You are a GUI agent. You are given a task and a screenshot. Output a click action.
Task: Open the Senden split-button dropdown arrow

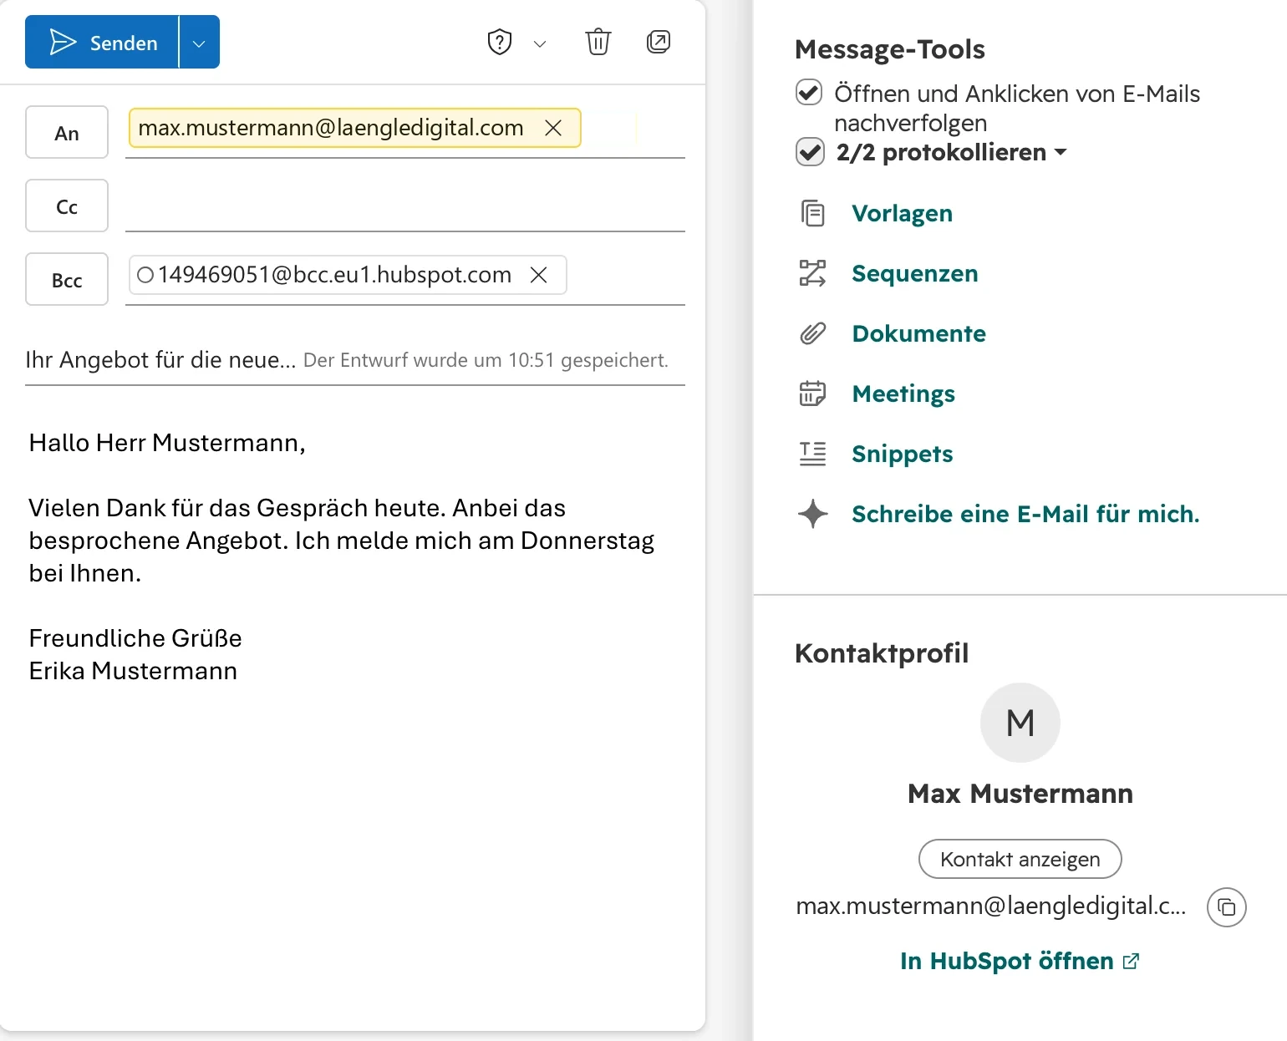click(x=199, y=42)
